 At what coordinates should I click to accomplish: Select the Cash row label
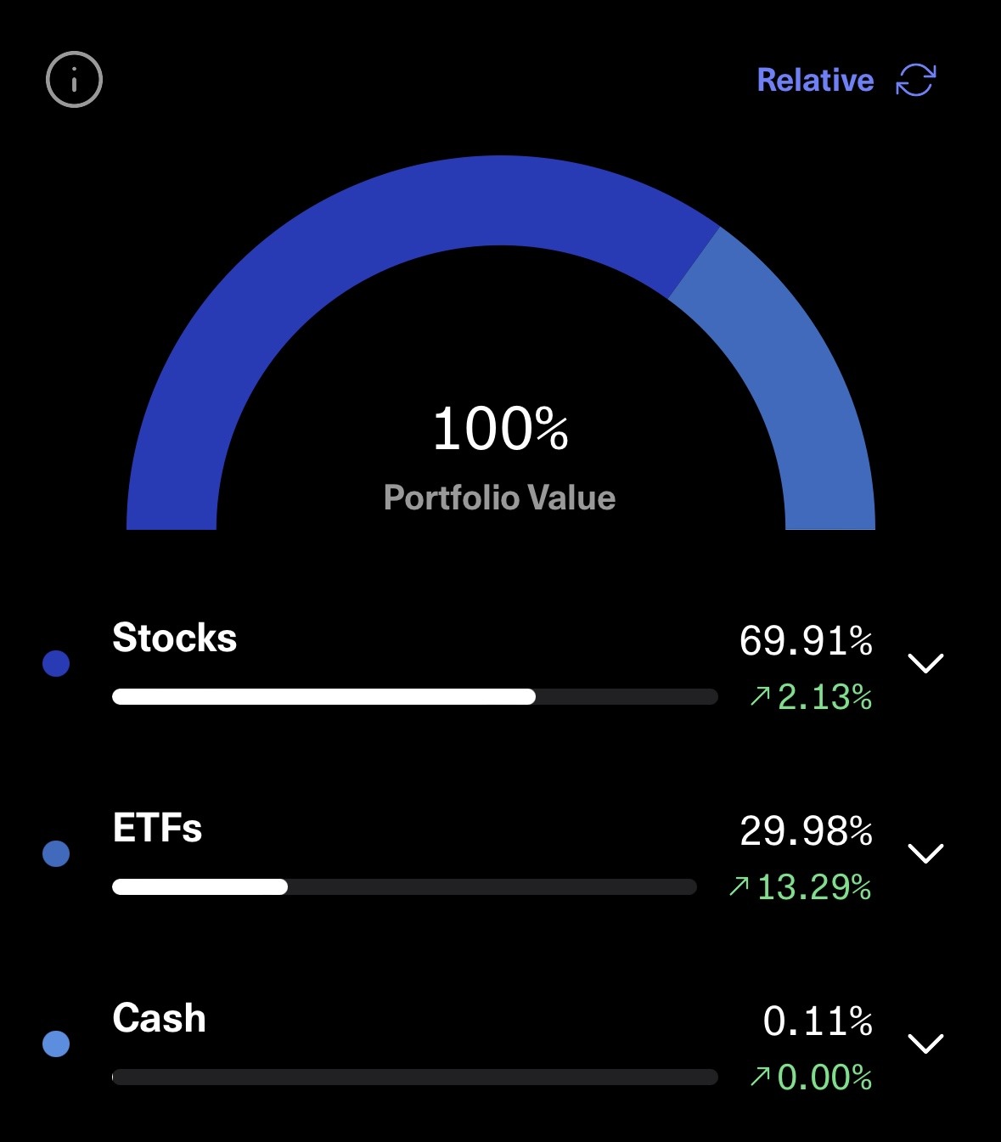coord(159,1018)
